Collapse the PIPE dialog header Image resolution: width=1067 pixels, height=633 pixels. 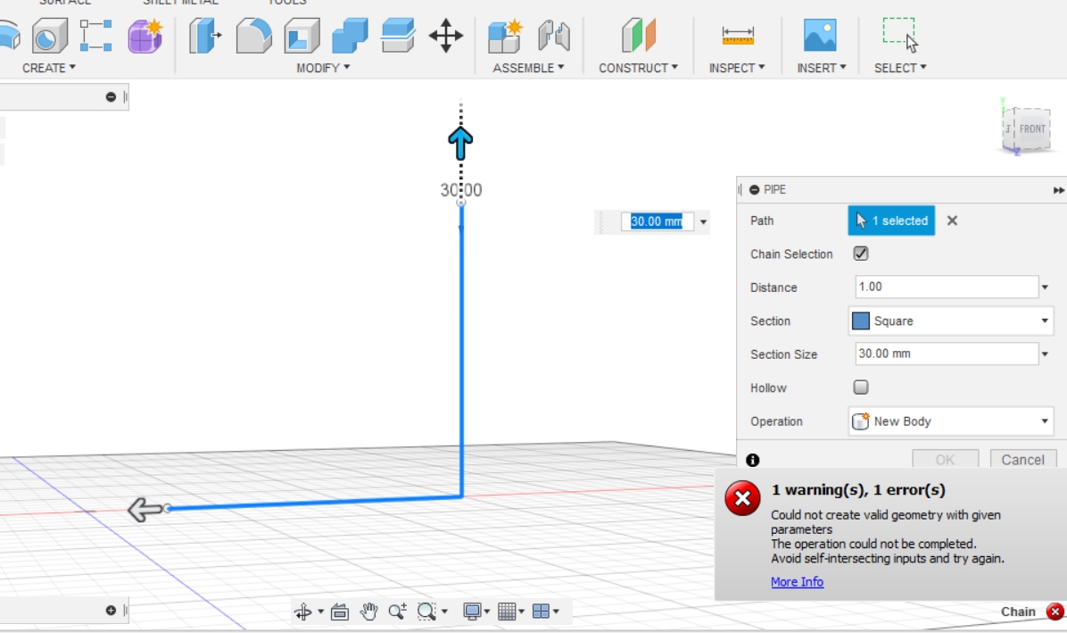[x=755, y=190]
